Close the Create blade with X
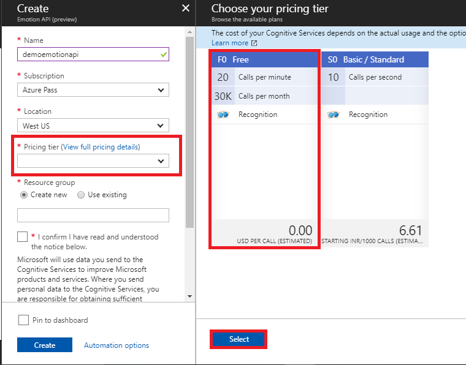 point(186,8)
